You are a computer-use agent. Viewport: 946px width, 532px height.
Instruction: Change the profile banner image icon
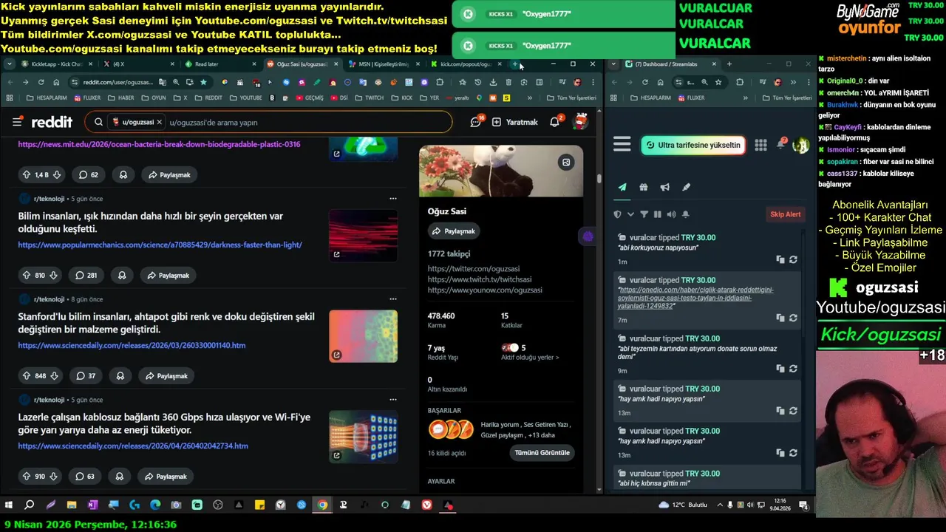pyautogui.click(x=566, y=163)
